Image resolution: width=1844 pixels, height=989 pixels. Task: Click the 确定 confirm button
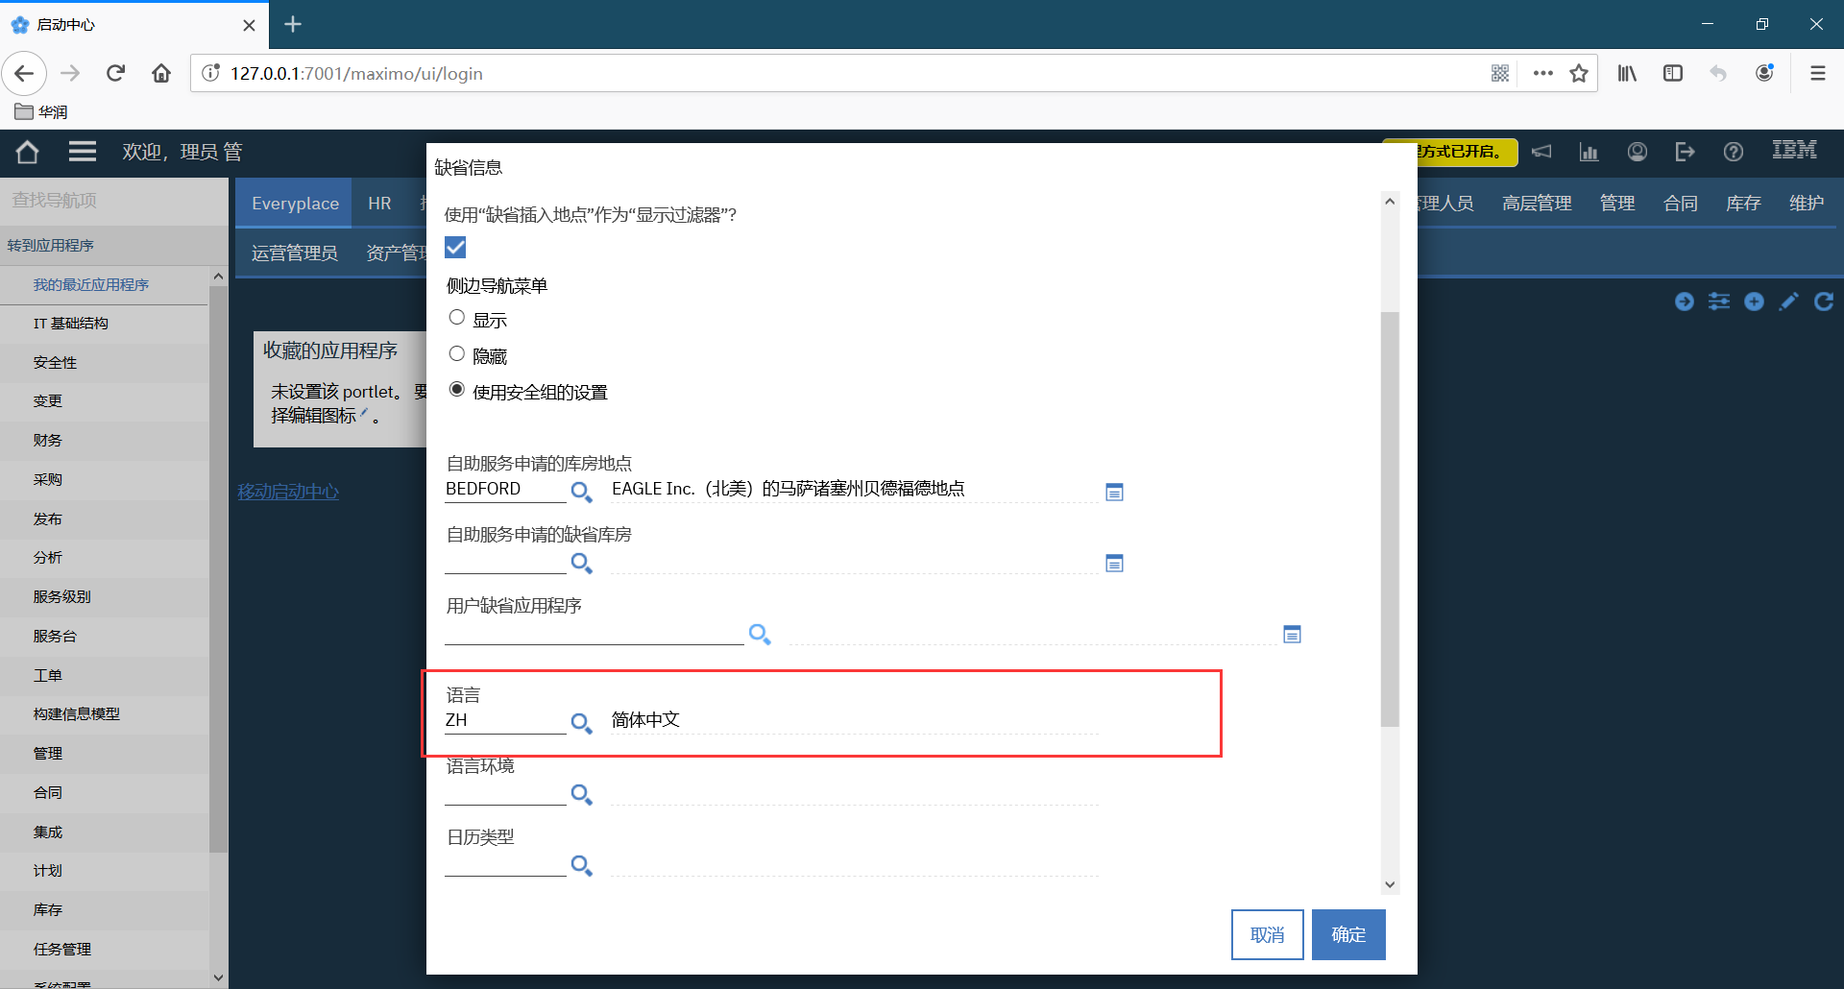1347,934
